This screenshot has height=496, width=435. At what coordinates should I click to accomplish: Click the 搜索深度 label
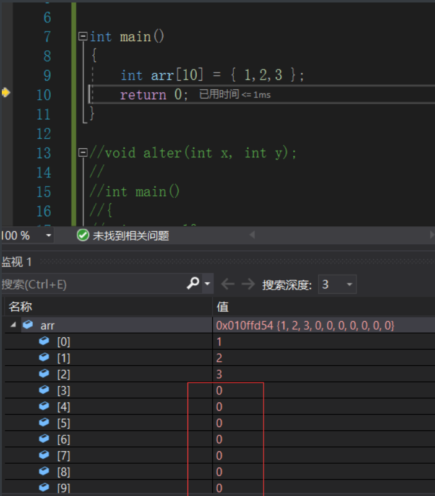coord(287,285)
